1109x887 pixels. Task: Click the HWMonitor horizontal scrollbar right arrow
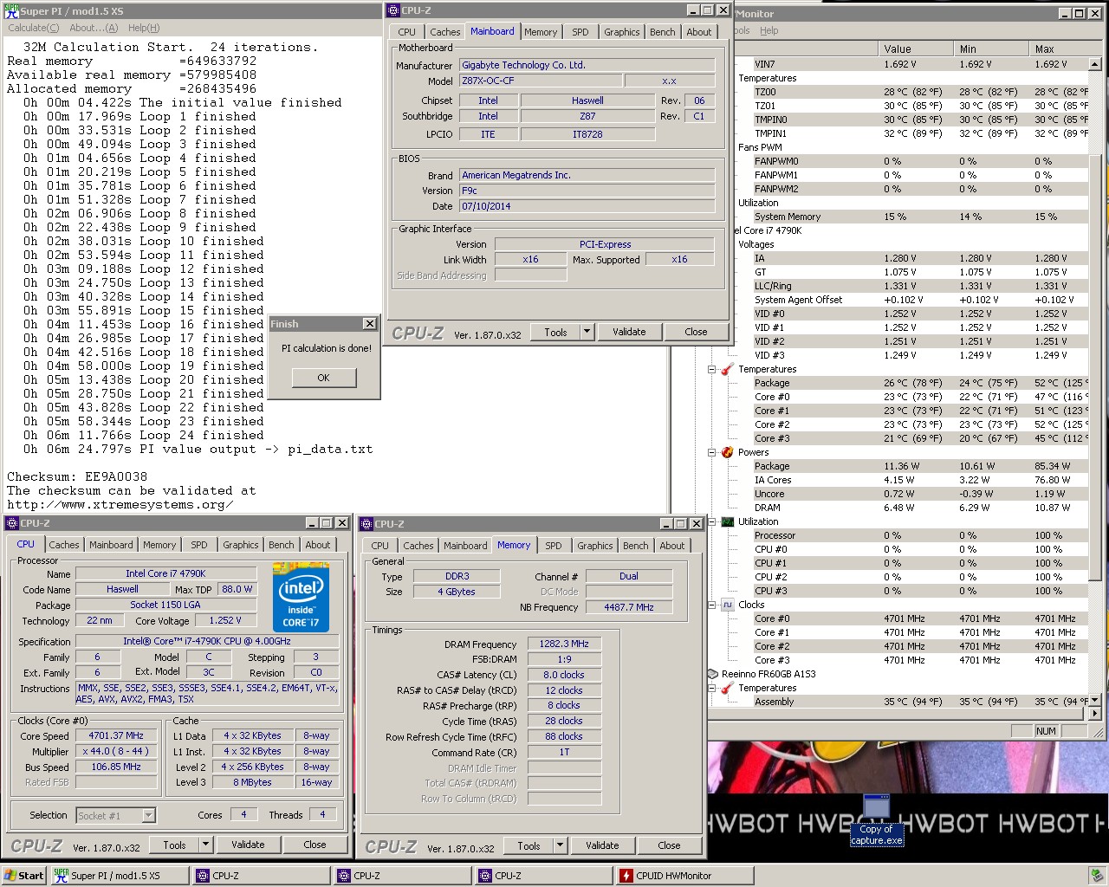1095,714
